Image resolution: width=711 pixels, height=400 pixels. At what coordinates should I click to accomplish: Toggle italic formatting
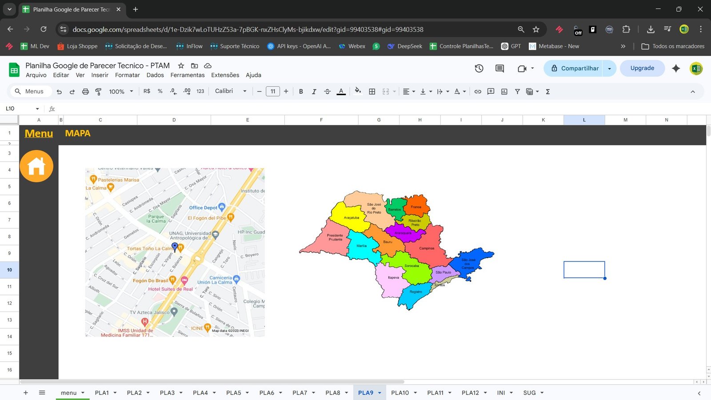click(x=314, y=92)
